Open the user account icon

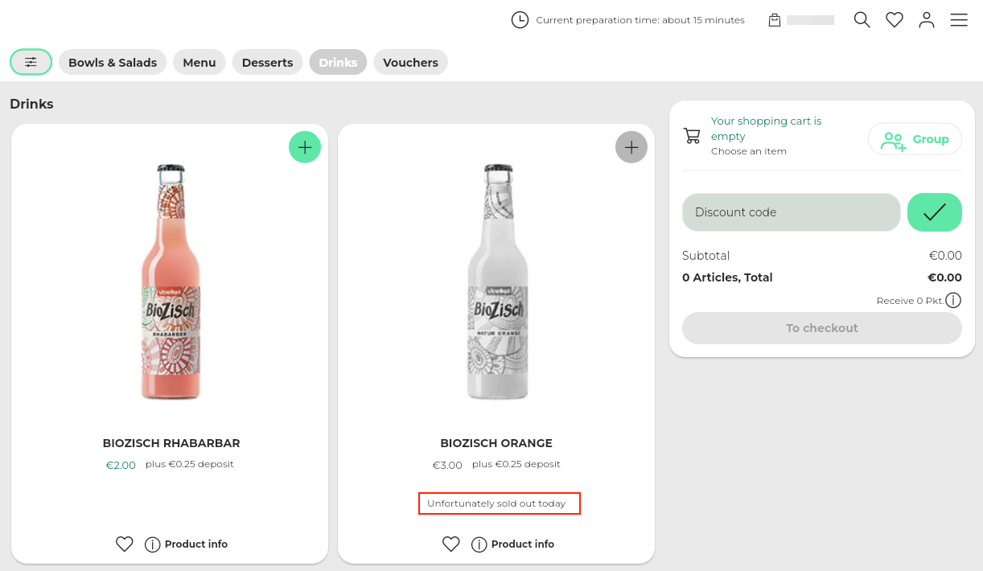coord(927,20)
